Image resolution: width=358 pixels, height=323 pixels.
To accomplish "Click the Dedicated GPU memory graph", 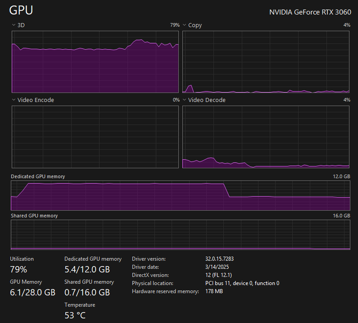I will 180,196.
